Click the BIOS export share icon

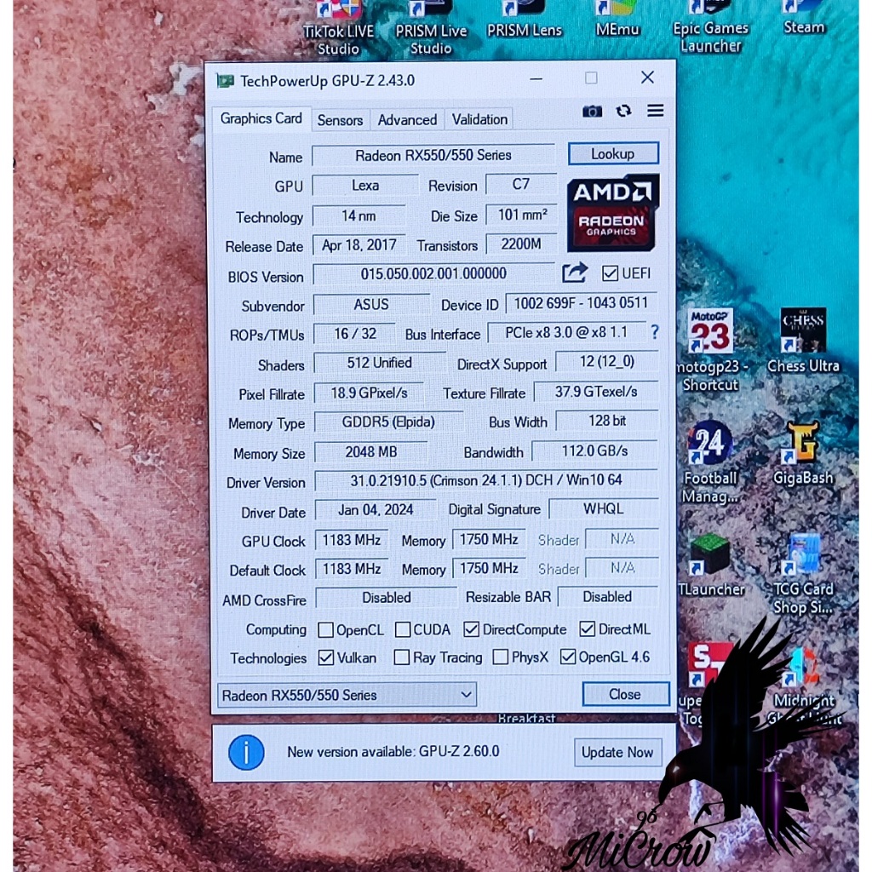pos(575,272)
